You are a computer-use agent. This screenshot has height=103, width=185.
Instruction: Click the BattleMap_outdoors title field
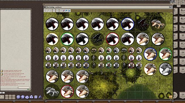point(108,7)
